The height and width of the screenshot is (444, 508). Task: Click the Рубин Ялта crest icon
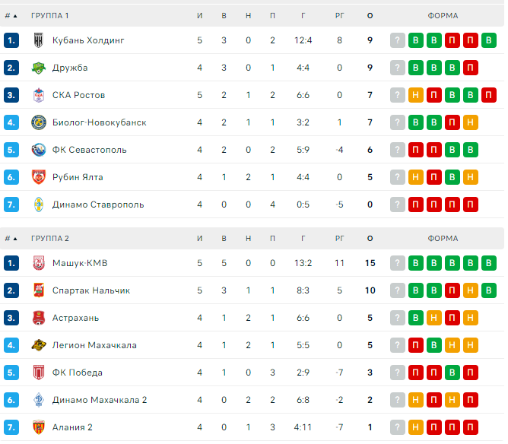pyautogui.click(x=39, y=177)
